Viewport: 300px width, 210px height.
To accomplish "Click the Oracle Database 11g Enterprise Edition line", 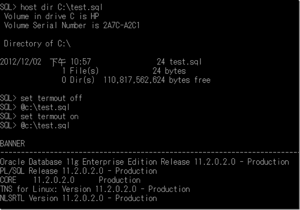I will [x=144, y=162].
